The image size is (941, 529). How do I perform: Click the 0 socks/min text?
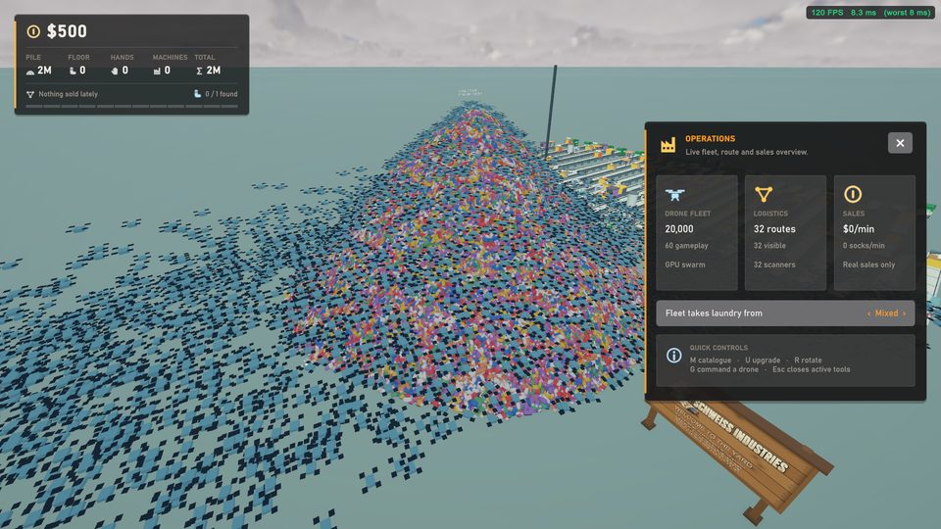click(x=864, y=245)
